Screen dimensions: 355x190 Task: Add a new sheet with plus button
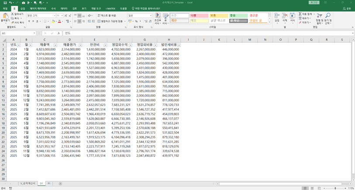pyautogui.click(x=60, y=183)
